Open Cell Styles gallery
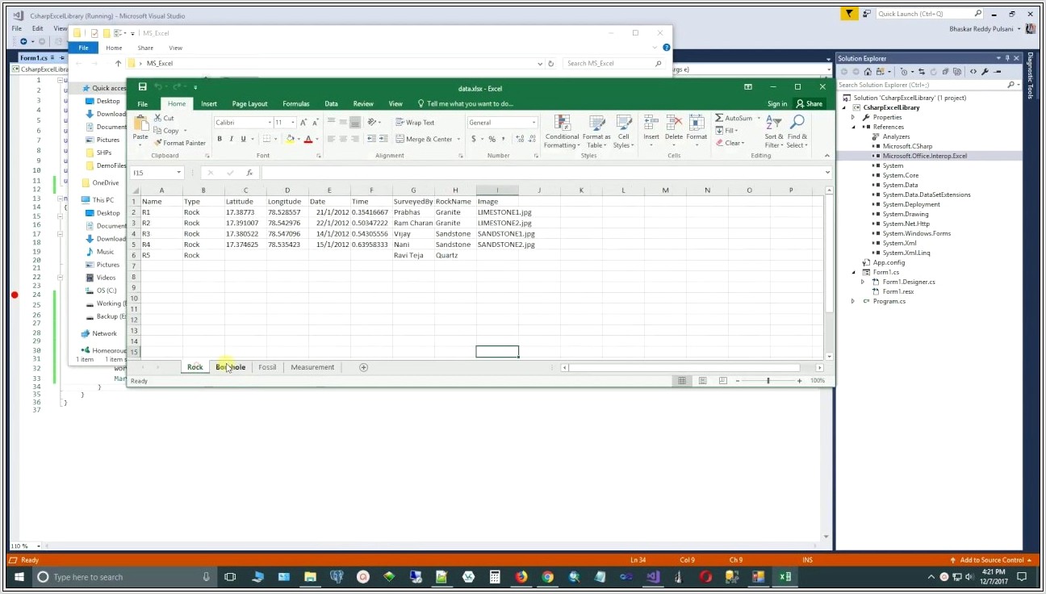 click(x=624, y=131)
